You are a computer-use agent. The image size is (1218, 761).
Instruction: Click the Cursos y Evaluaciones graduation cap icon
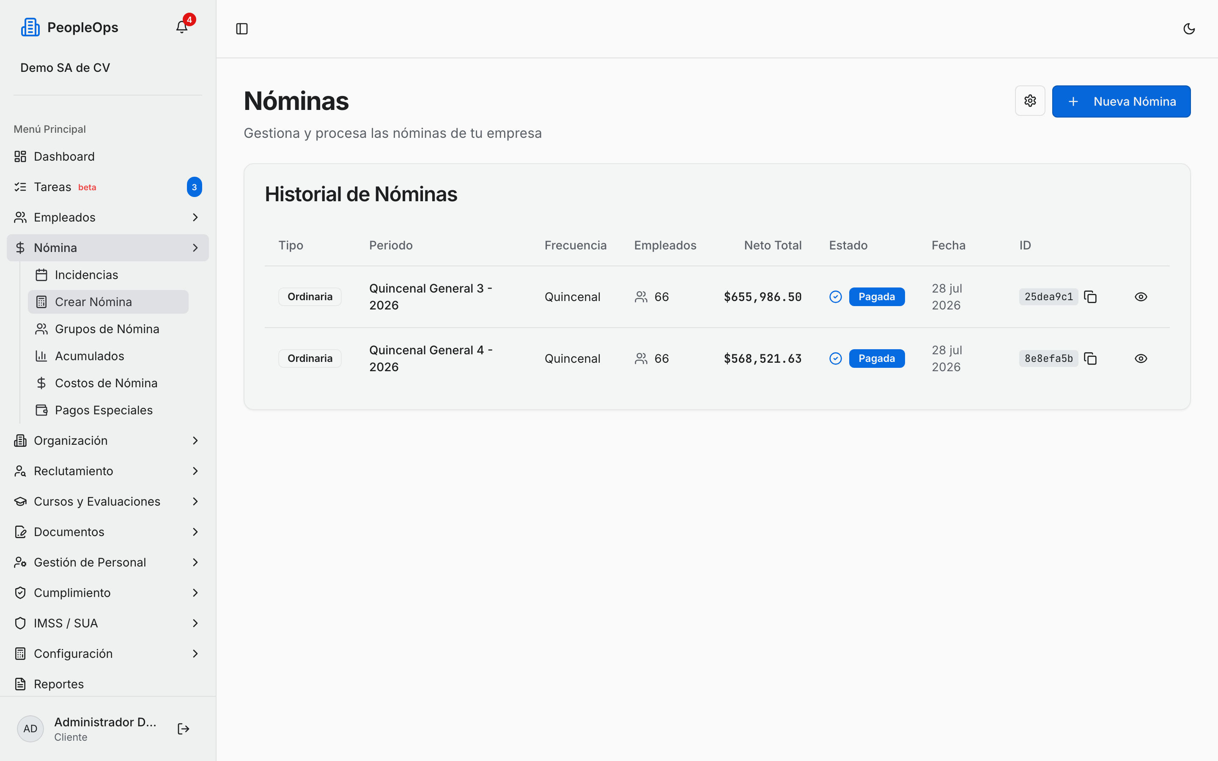20,501
